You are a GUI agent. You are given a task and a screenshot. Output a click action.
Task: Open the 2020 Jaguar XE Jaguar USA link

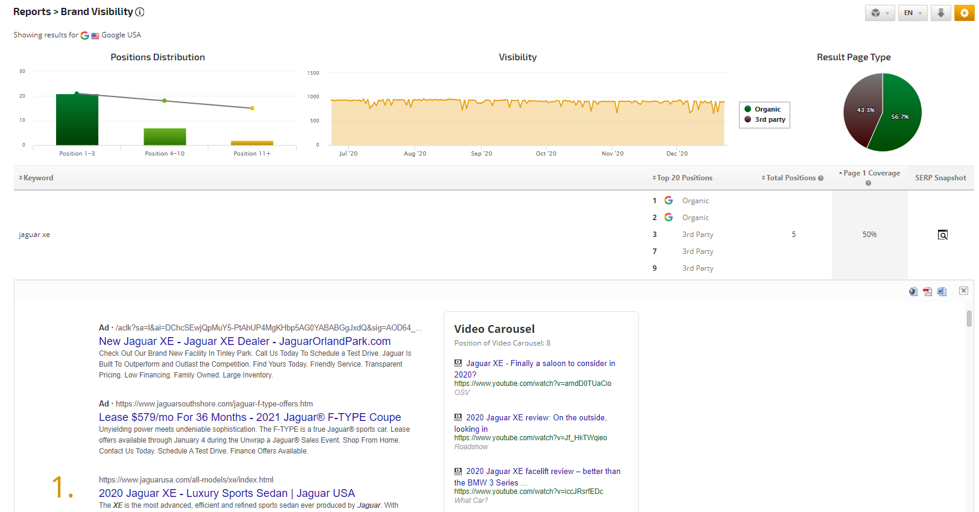pos(227,493)
